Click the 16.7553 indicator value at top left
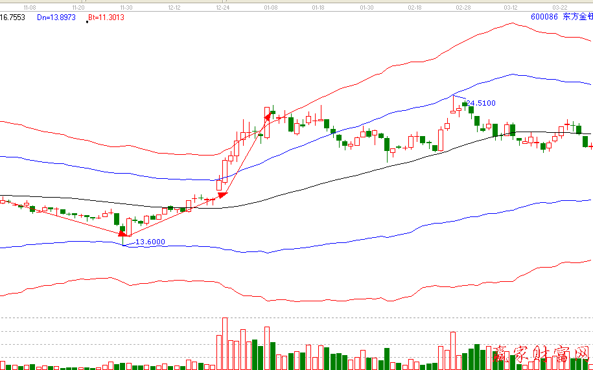This screenshot has height=370, width=593. [x=13, y=17]
